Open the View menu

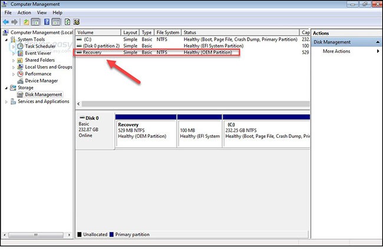tap(41, 12)
